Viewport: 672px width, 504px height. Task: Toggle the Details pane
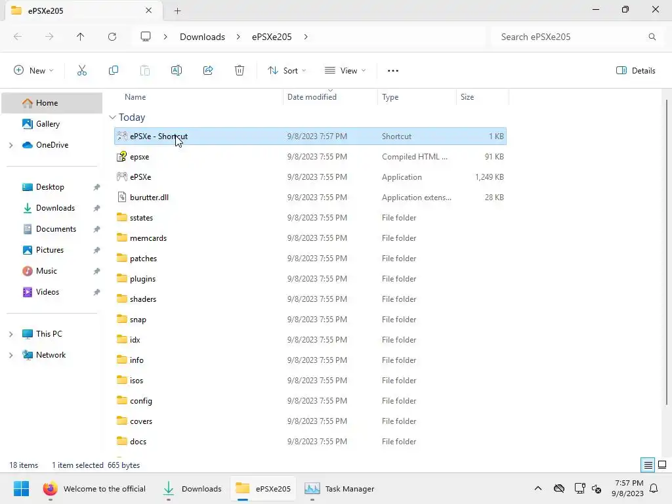tap(635, 71)
